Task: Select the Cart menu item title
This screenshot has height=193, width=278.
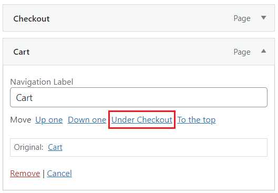Action: click(x=22, y=52)
